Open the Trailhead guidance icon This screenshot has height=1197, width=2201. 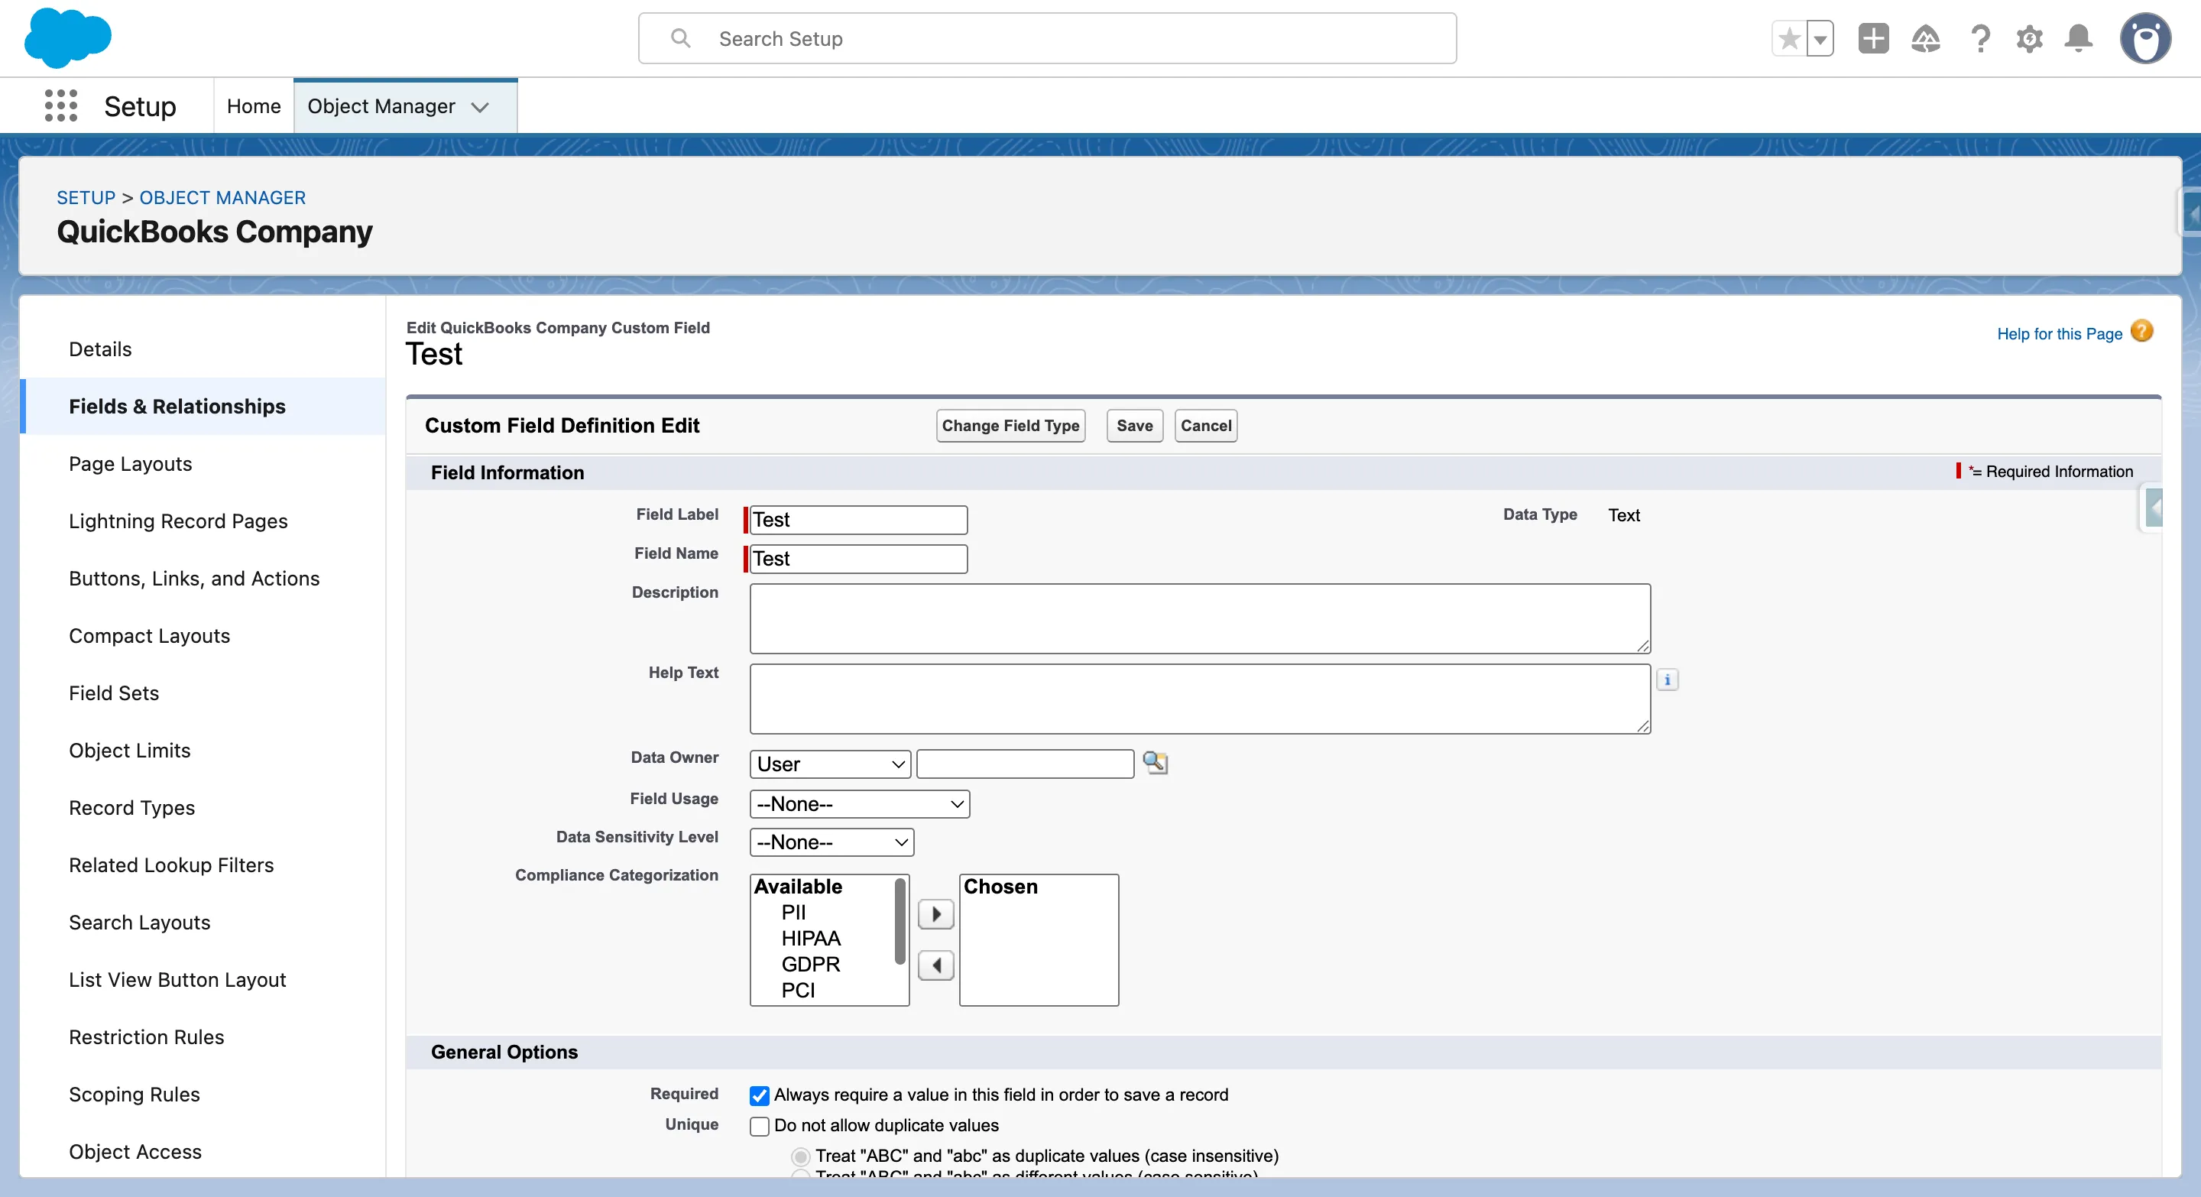click(1926, 38)
